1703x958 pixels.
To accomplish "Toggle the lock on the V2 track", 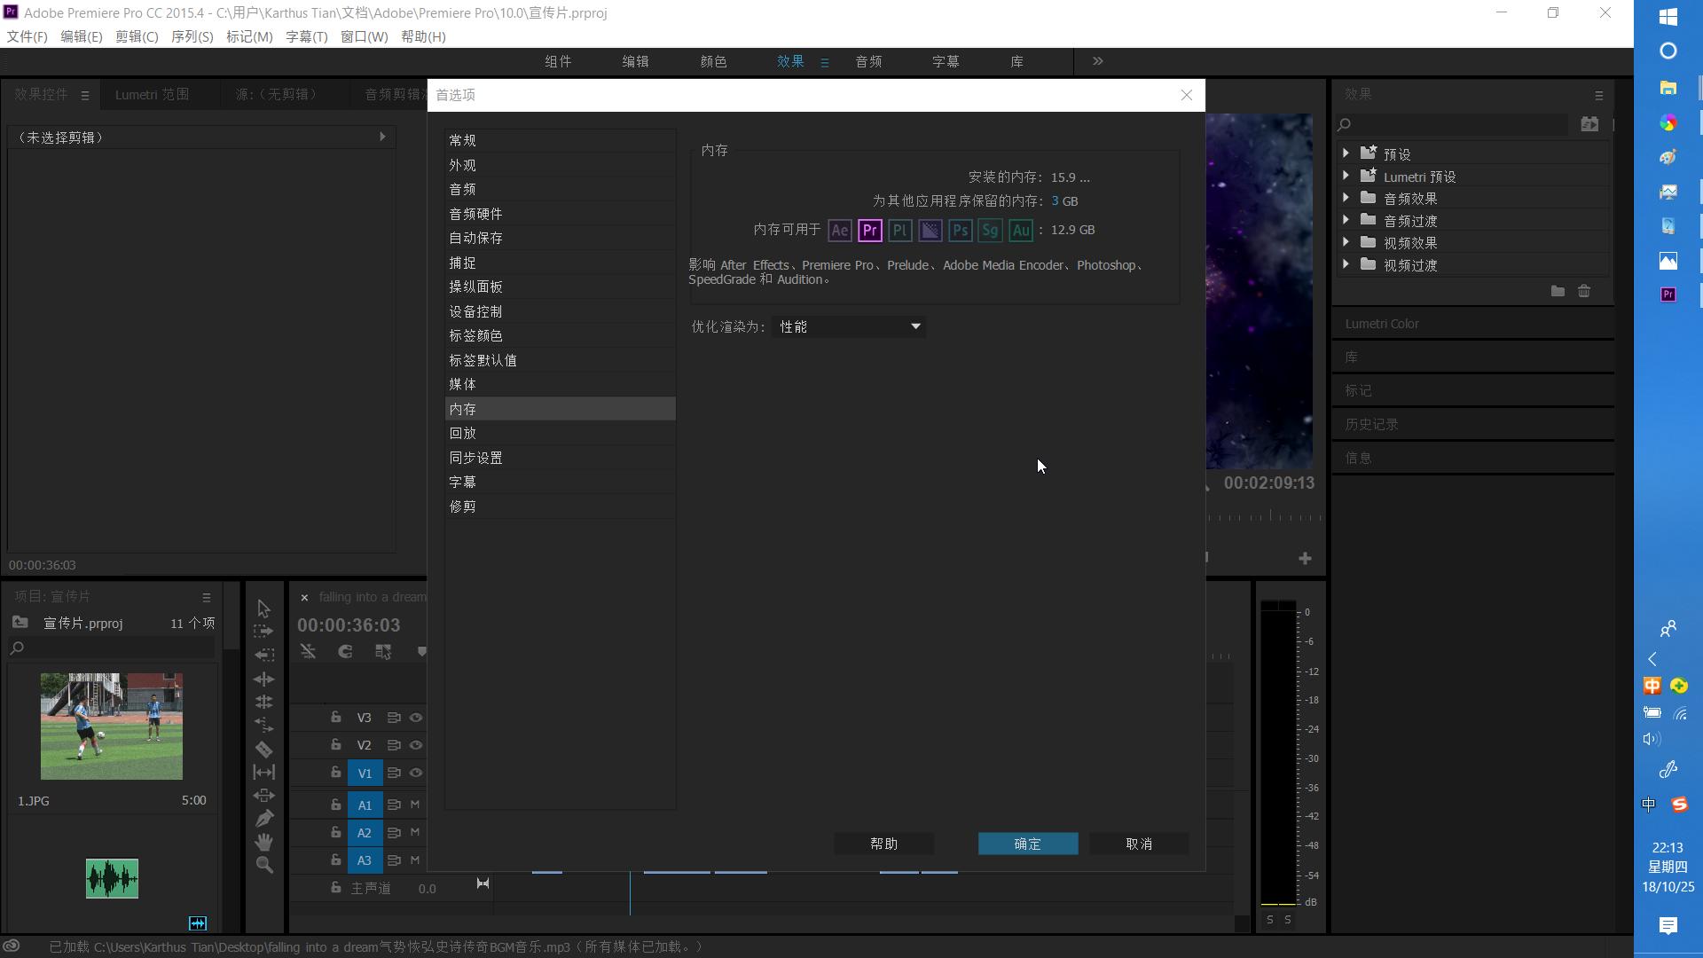I will pyautogui.click(x=336, y=744).
